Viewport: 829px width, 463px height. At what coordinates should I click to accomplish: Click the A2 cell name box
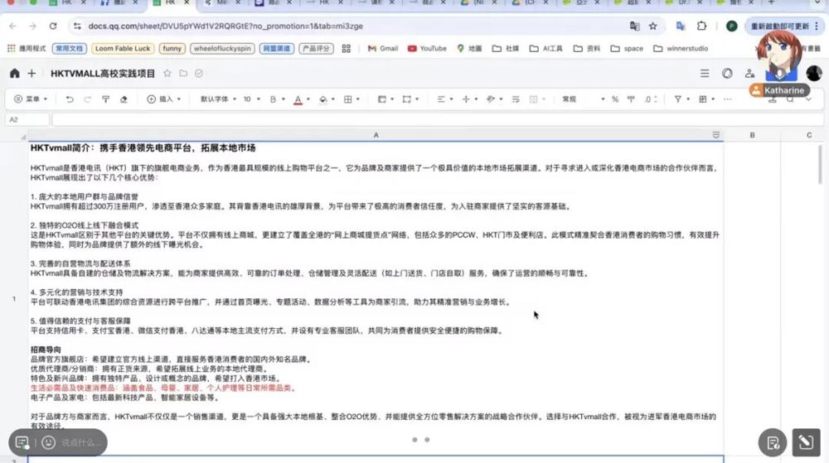coord(27,120)
